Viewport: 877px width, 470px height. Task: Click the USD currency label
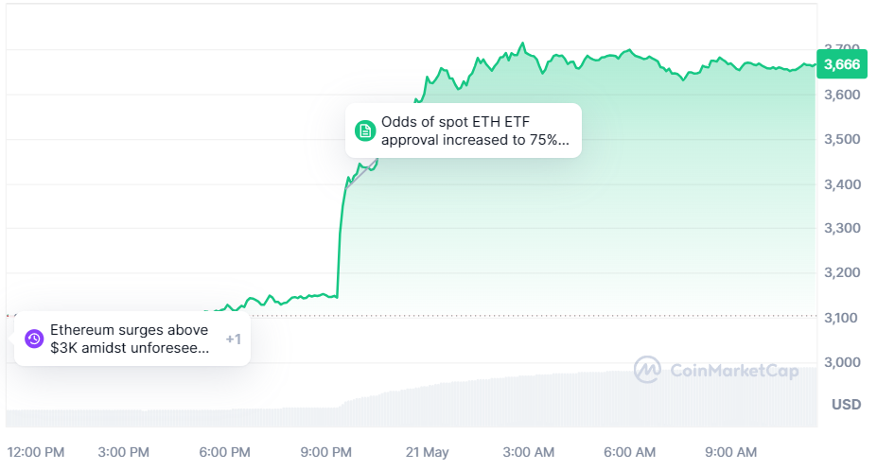pos(846,405)
